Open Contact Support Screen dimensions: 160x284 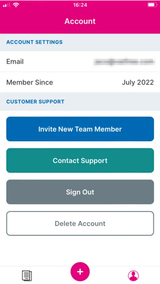[80, 161]
